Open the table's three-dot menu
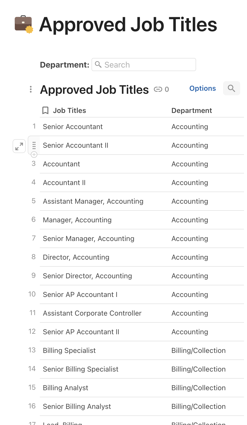Screen dimensions: 247x425 pyautogui.click(x=31, y=89)
